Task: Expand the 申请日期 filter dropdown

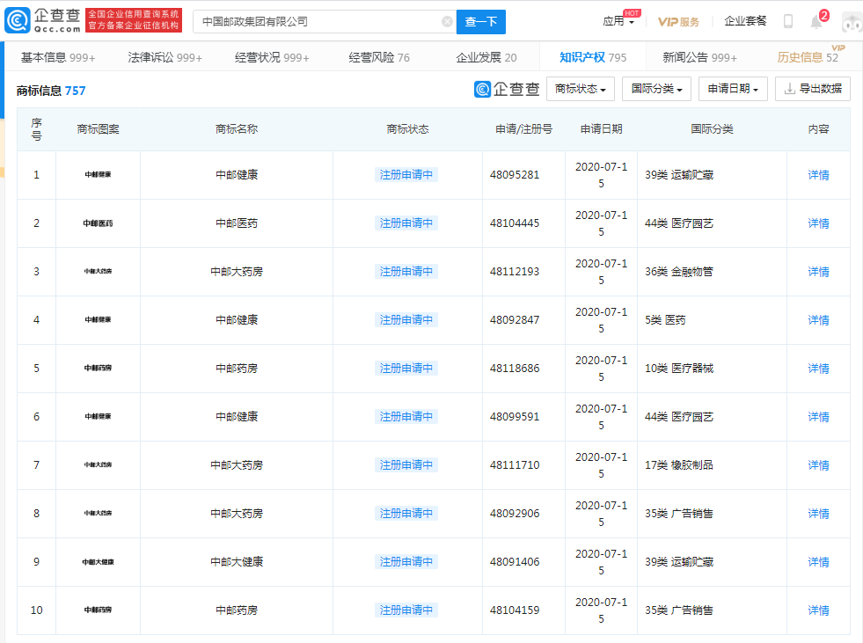Action: 733,89
